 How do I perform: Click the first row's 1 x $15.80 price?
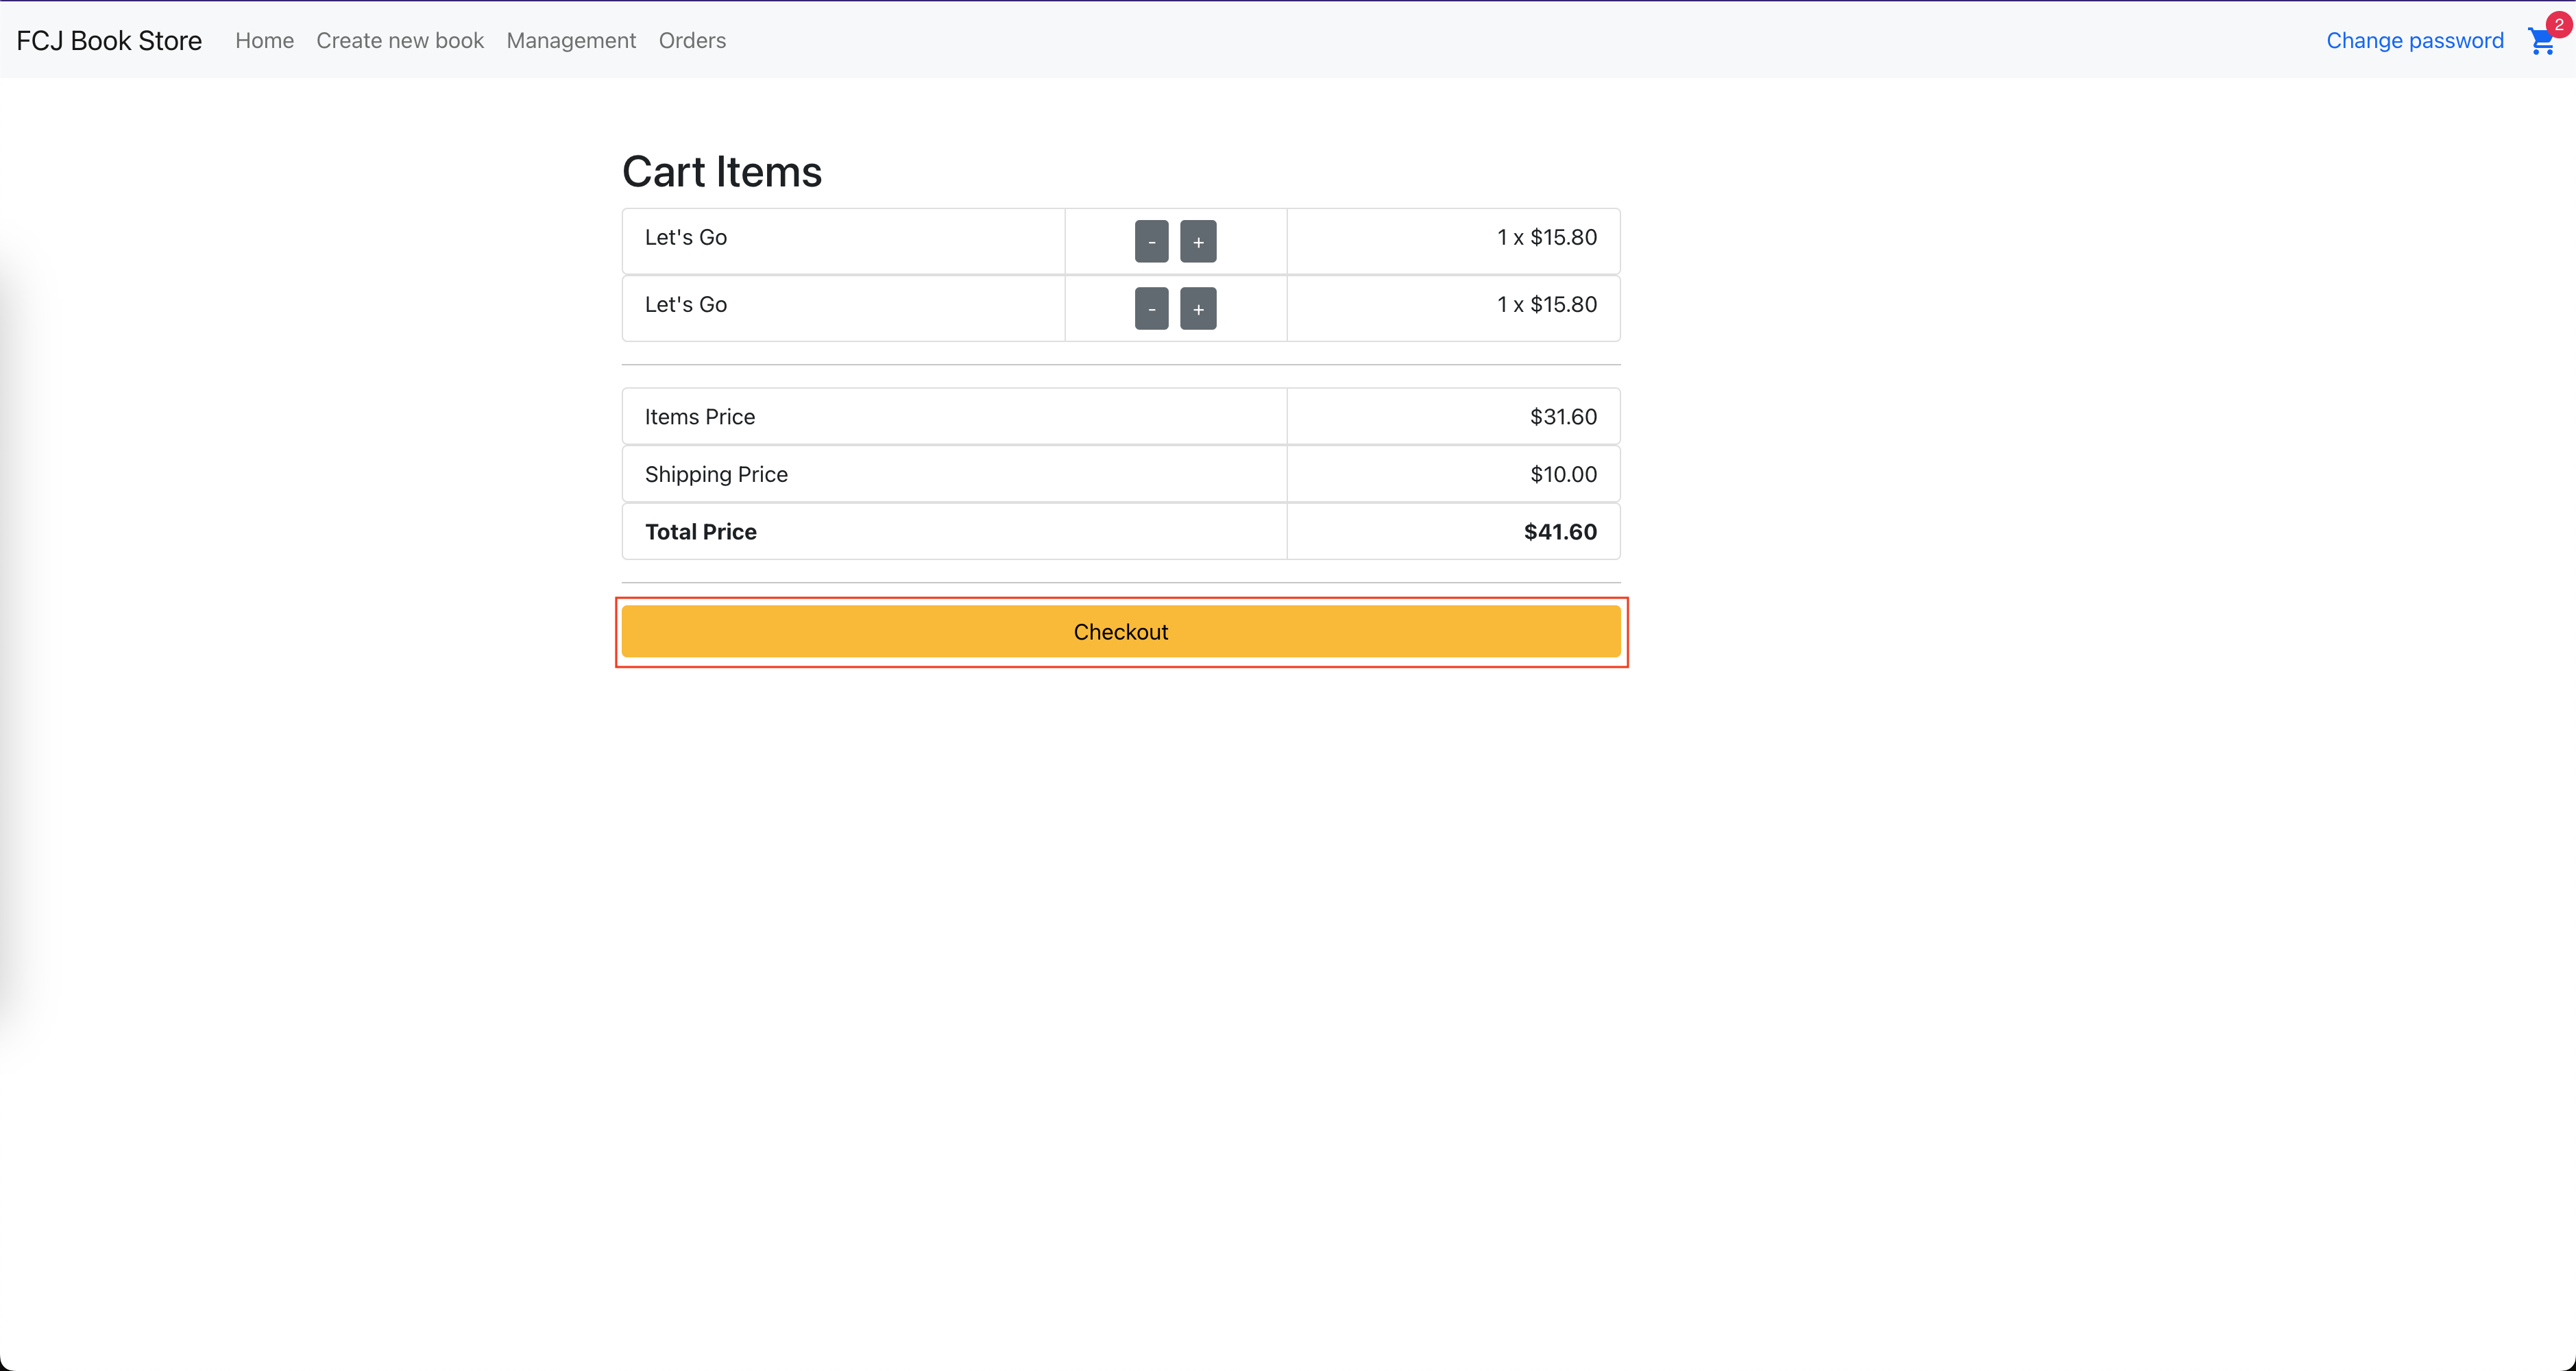pos(1546,237)
